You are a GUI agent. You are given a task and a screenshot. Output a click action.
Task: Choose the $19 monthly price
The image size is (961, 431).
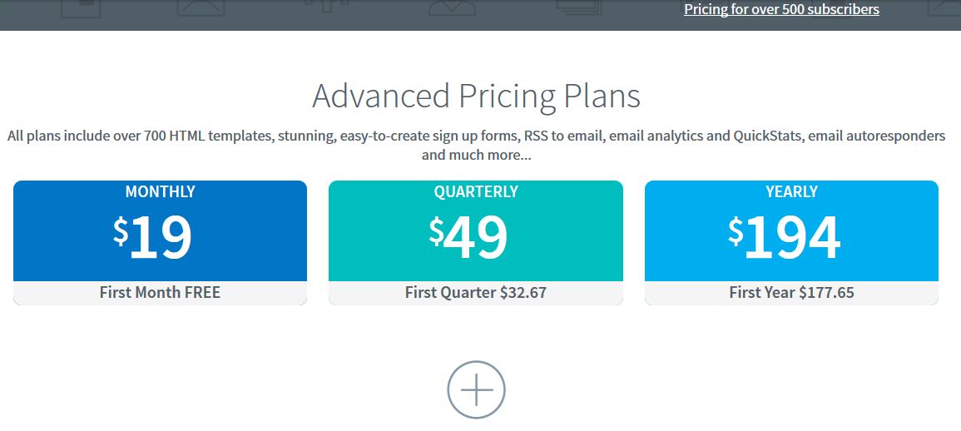point(152,238)
